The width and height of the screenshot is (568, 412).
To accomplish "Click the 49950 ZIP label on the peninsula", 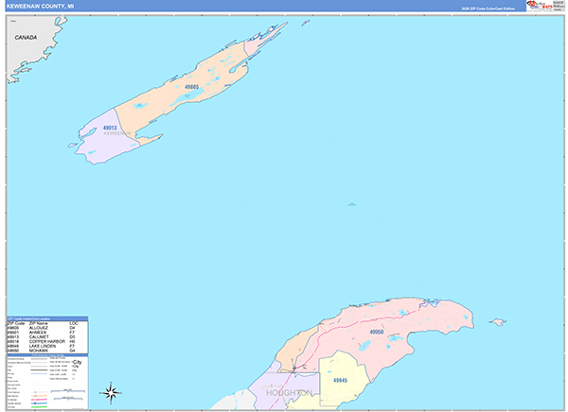I will click(377, 333).
